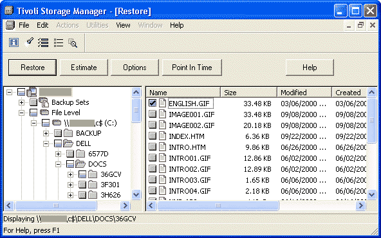The width and height of the screenshot is (381, 238).
Task: Click the Restore button
Action: point(33,68)
